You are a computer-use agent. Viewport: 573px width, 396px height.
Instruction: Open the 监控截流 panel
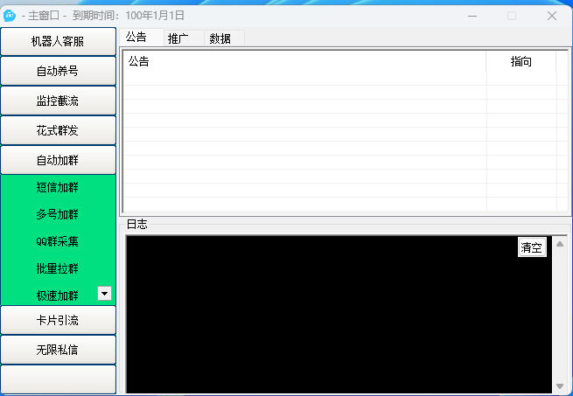point(58,101)
